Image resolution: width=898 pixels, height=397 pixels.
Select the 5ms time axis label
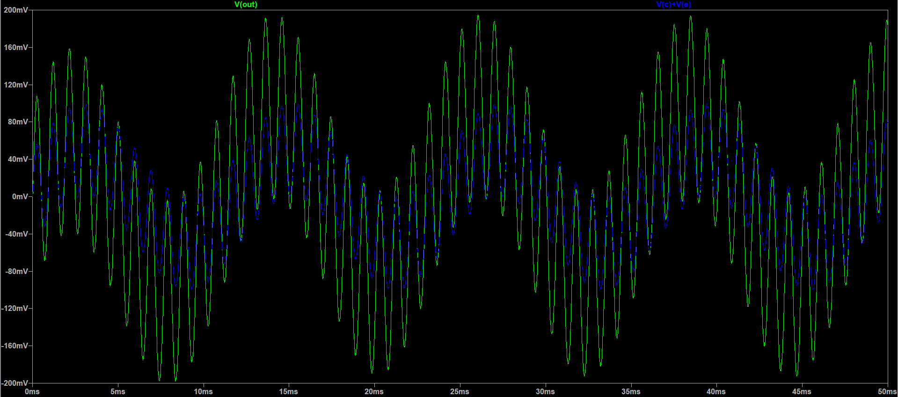click(x=118, y=391)
